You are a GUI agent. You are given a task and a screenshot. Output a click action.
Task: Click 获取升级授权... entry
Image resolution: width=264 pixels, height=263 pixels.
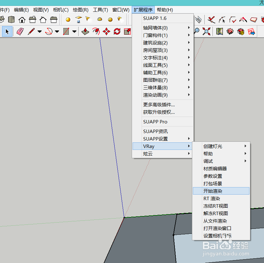[159, 112]
